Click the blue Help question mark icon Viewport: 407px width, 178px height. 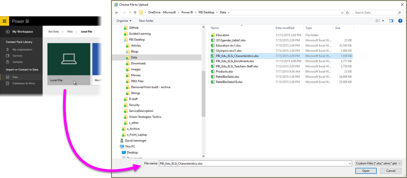[x=400, y=21]
